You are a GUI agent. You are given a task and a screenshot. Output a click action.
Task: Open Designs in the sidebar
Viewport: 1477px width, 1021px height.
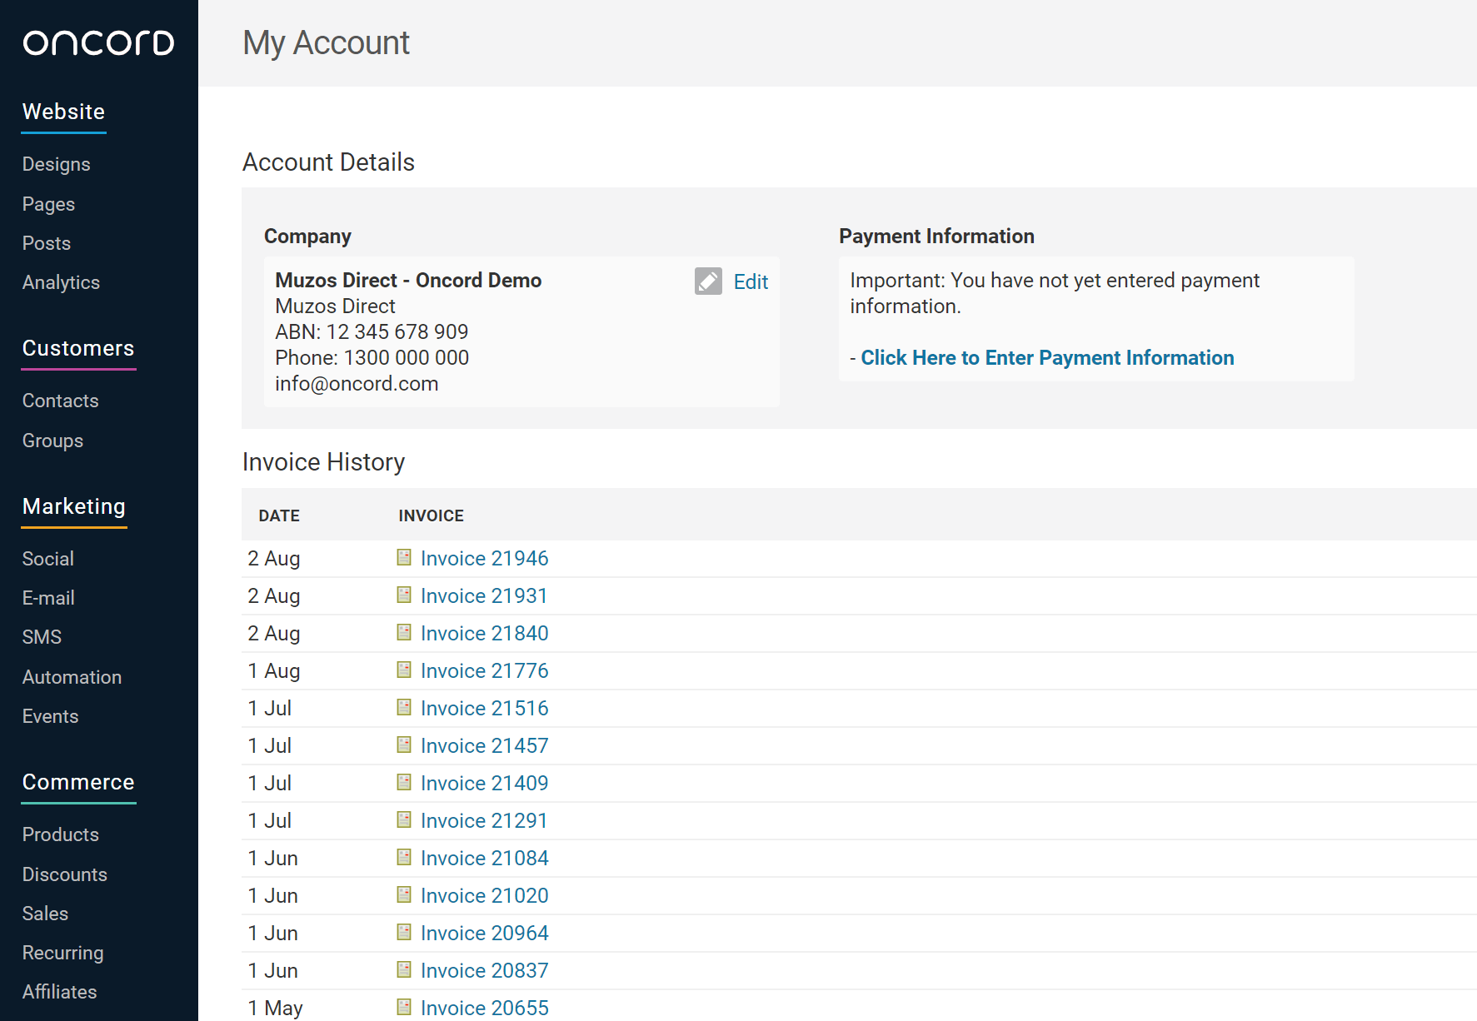click(x=56, y=164)
